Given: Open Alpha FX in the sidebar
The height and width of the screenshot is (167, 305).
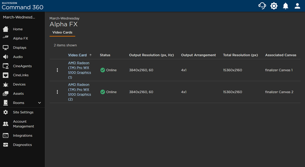Looking at the screenshot, I should click(x=21, y=38).
